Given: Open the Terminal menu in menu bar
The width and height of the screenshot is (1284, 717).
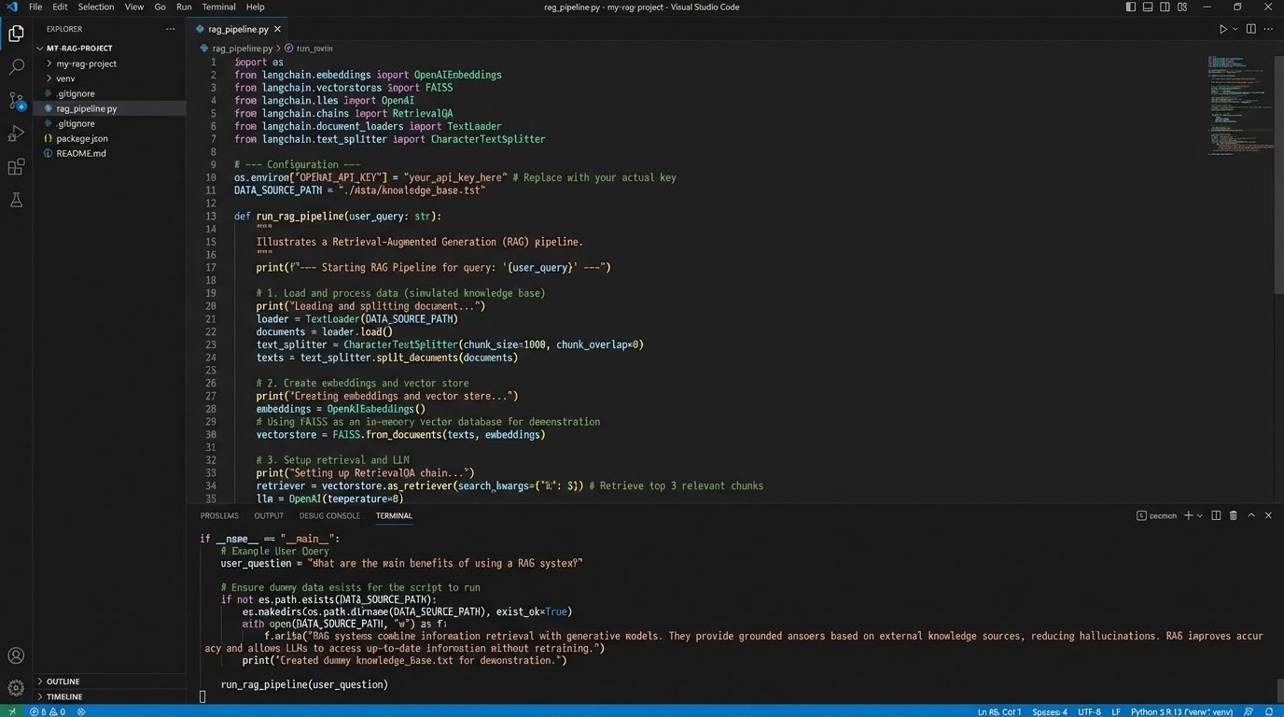Looking at the screenshot, I should click(x=218, y=7).
